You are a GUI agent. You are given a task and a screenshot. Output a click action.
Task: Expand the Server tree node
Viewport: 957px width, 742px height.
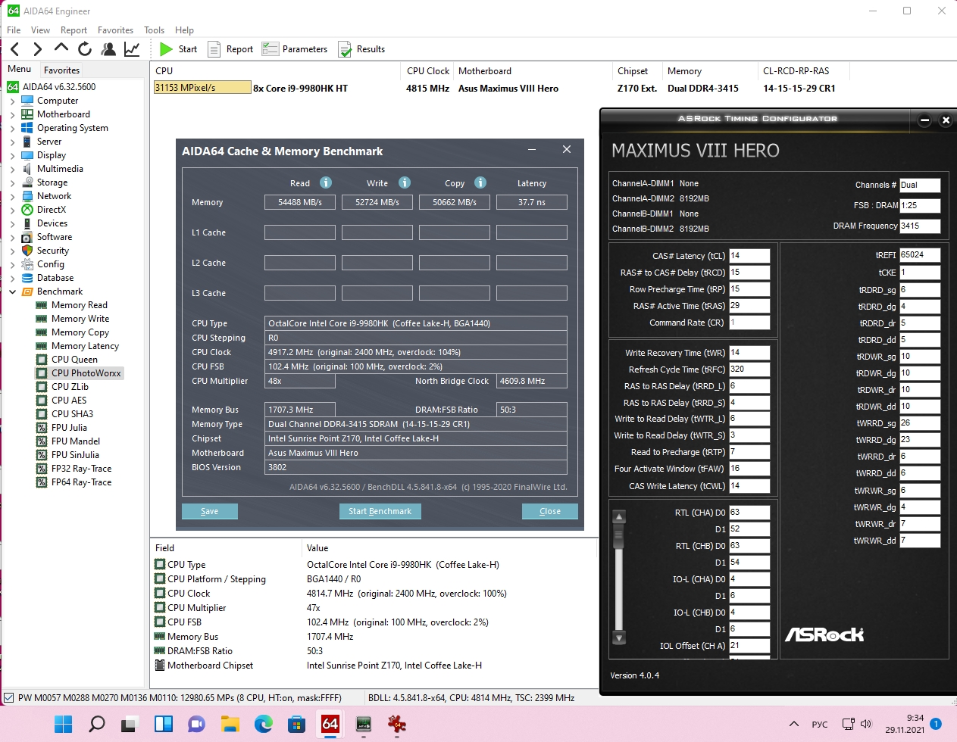pos(12,142)
